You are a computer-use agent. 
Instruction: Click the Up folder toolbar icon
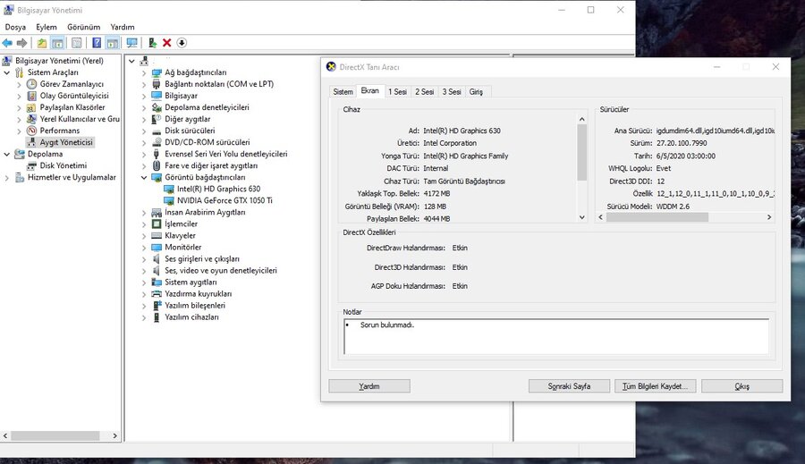[41, 43]
